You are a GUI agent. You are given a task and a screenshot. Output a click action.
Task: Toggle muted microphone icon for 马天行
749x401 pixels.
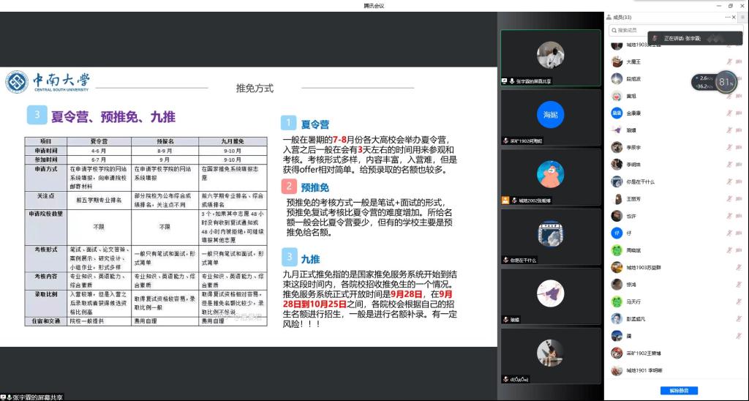[x=729, y=301]
